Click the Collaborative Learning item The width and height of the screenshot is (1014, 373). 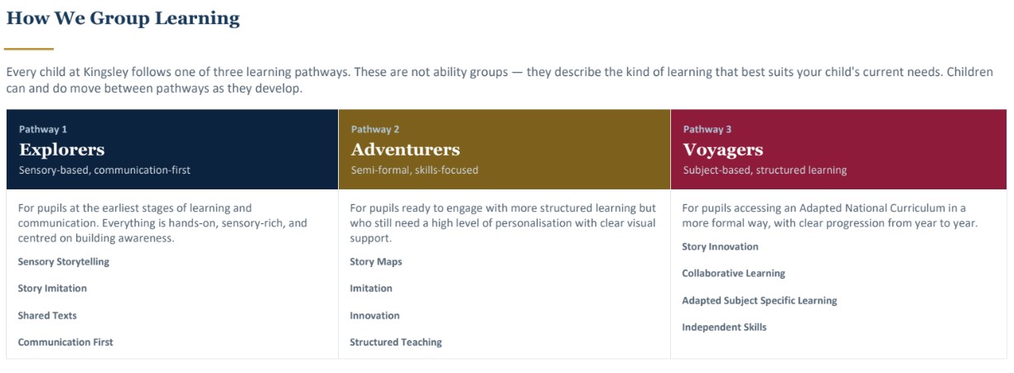(x=733, y=274)
